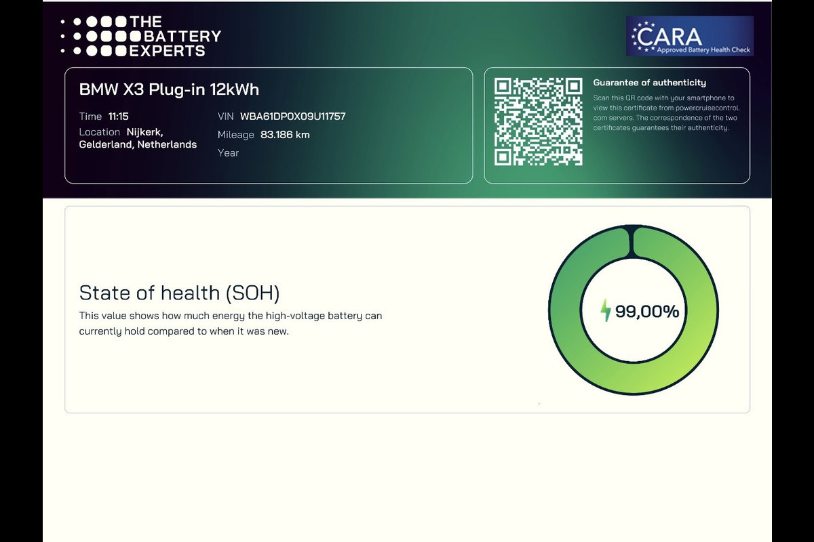Click the State of health (SOH) heading
This screenshot has width=814, height=542.
[180, 293]
